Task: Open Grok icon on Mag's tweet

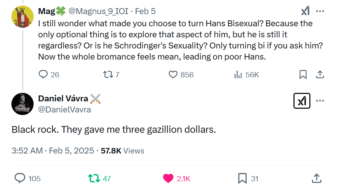Action: [x=305, y=11]
